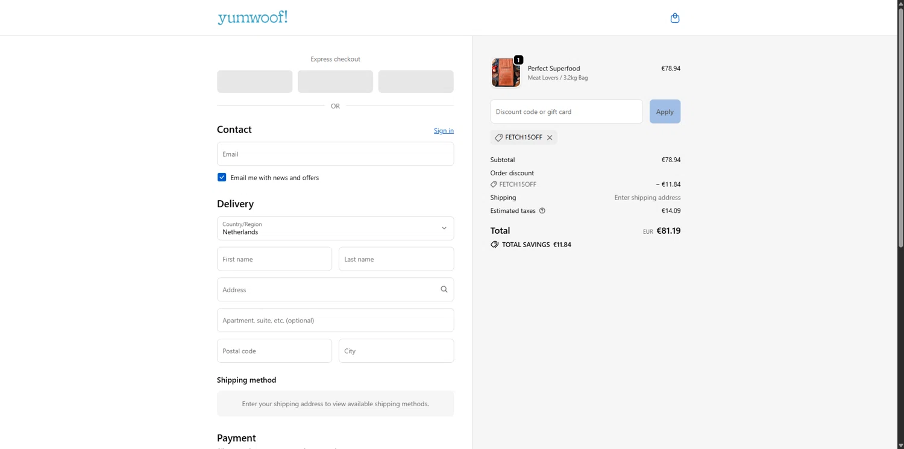
Task: Click the yumwoof! logo
Action: pos(253,17)
